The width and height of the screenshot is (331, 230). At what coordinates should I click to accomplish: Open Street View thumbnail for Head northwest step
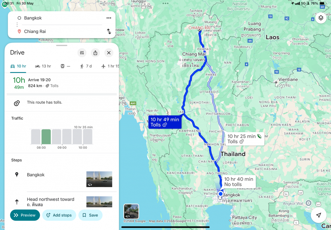pyautogui.click(x=99, y=202)
